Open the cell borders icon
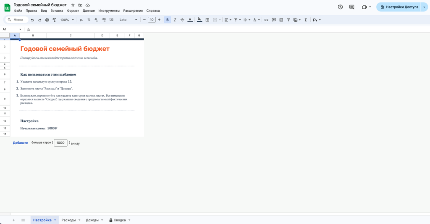Image resolution: width=430 pixels, height=224 pixels. pyautogui.click(x=207, y=20)
